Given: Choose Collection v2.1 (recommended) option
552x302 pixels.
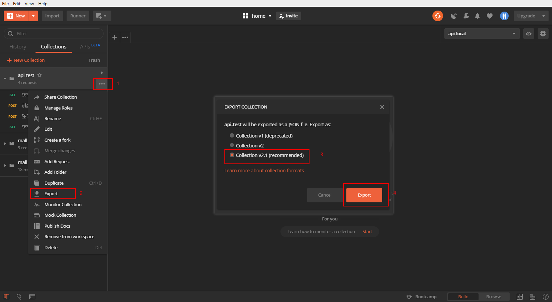Looking at the screenshot, I should tap(267, 155).
